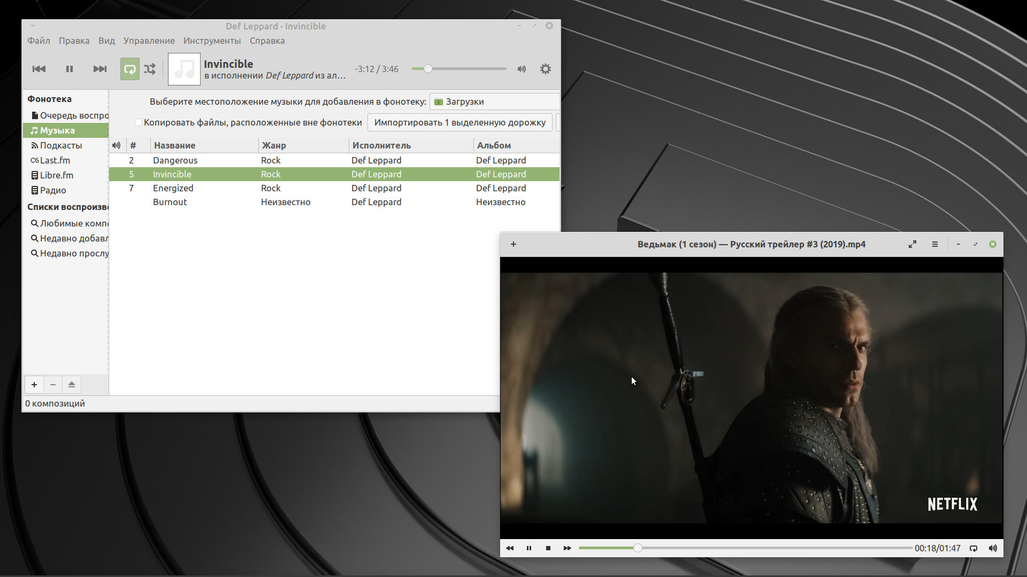The width and height of the screenshot is (1027, 577).
Task: Enable copying files outside the library checkbox
Action: tap(139, 122)
